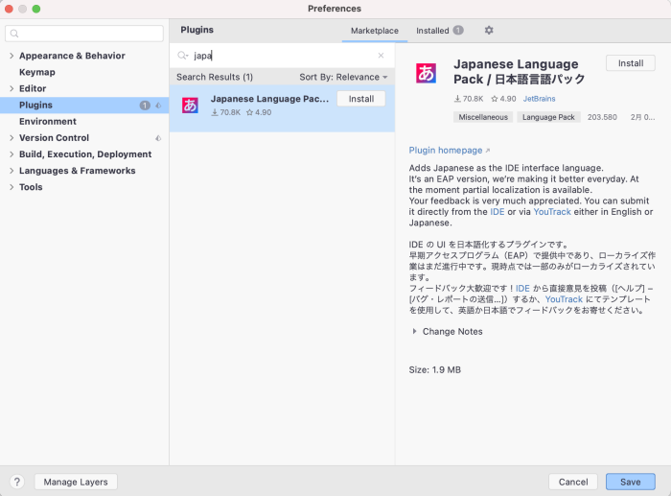Click the Installed tab count badge

(458, 31)
